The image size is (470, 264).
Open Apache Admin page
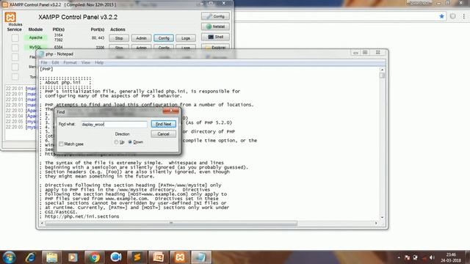click(x=141, y=38)
